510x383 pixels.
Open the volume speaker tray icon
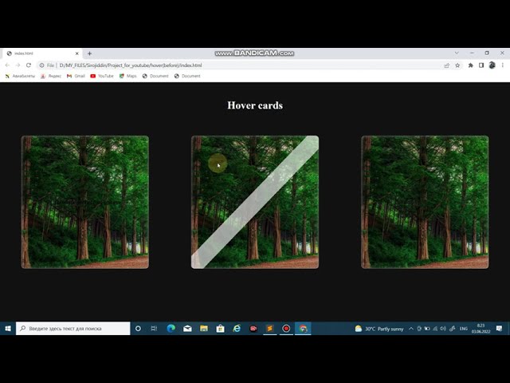(x=443, y=329)
